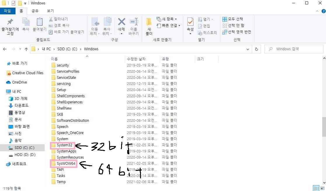This screenshot has width=326, height=191.
Task: Open recent locations dropdown arrow
Action: tap(20, 49)
